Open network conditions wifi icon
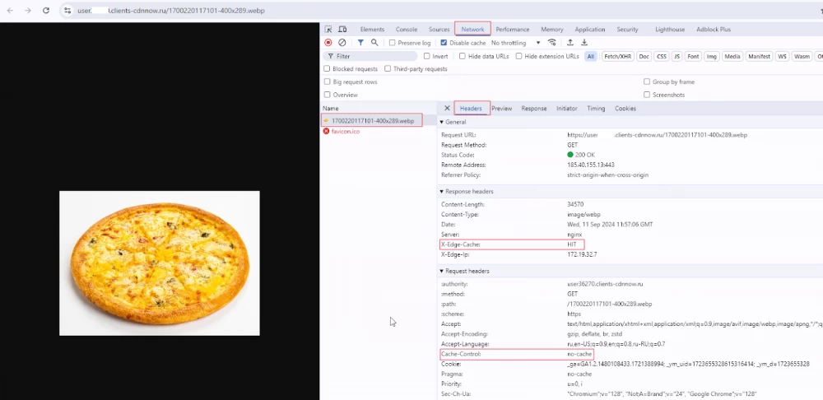The height and width of the screenshot is (400, 823). pos(552,43)
